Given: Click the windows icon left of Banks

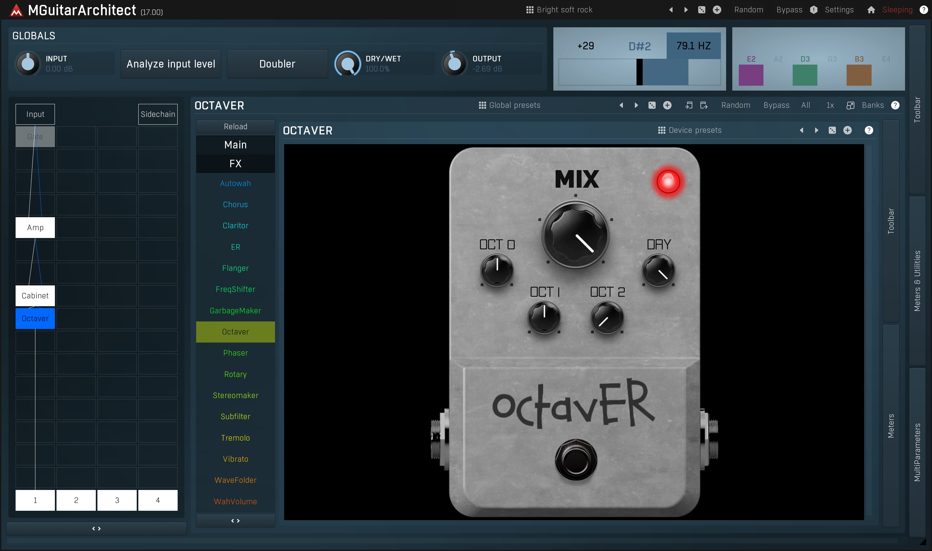Looking at the screenshot, I should tap(850, 106).
